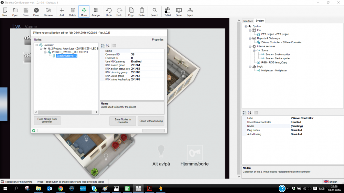
Task: Collapse the Controller node in tree
Action: [x=37, y=45]
